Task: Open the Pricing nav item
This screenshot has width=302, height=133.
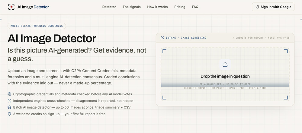Action: pos(180,7)
